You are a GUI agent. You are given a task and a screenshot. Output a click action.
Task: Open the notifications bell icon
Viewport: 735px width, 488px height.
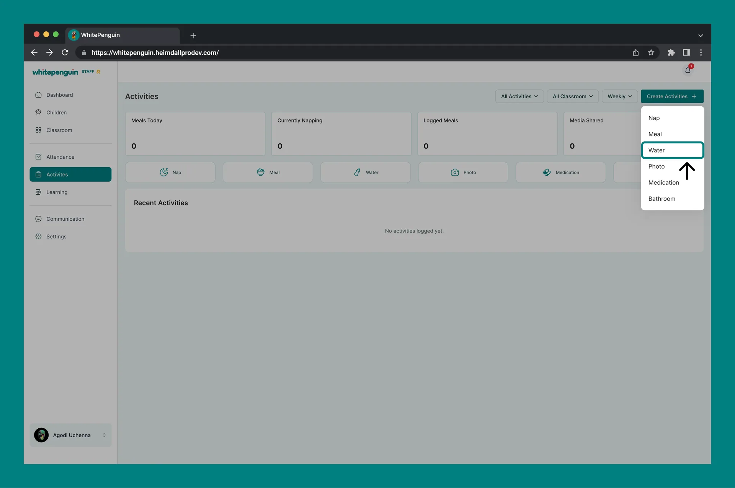coord(688,70)
